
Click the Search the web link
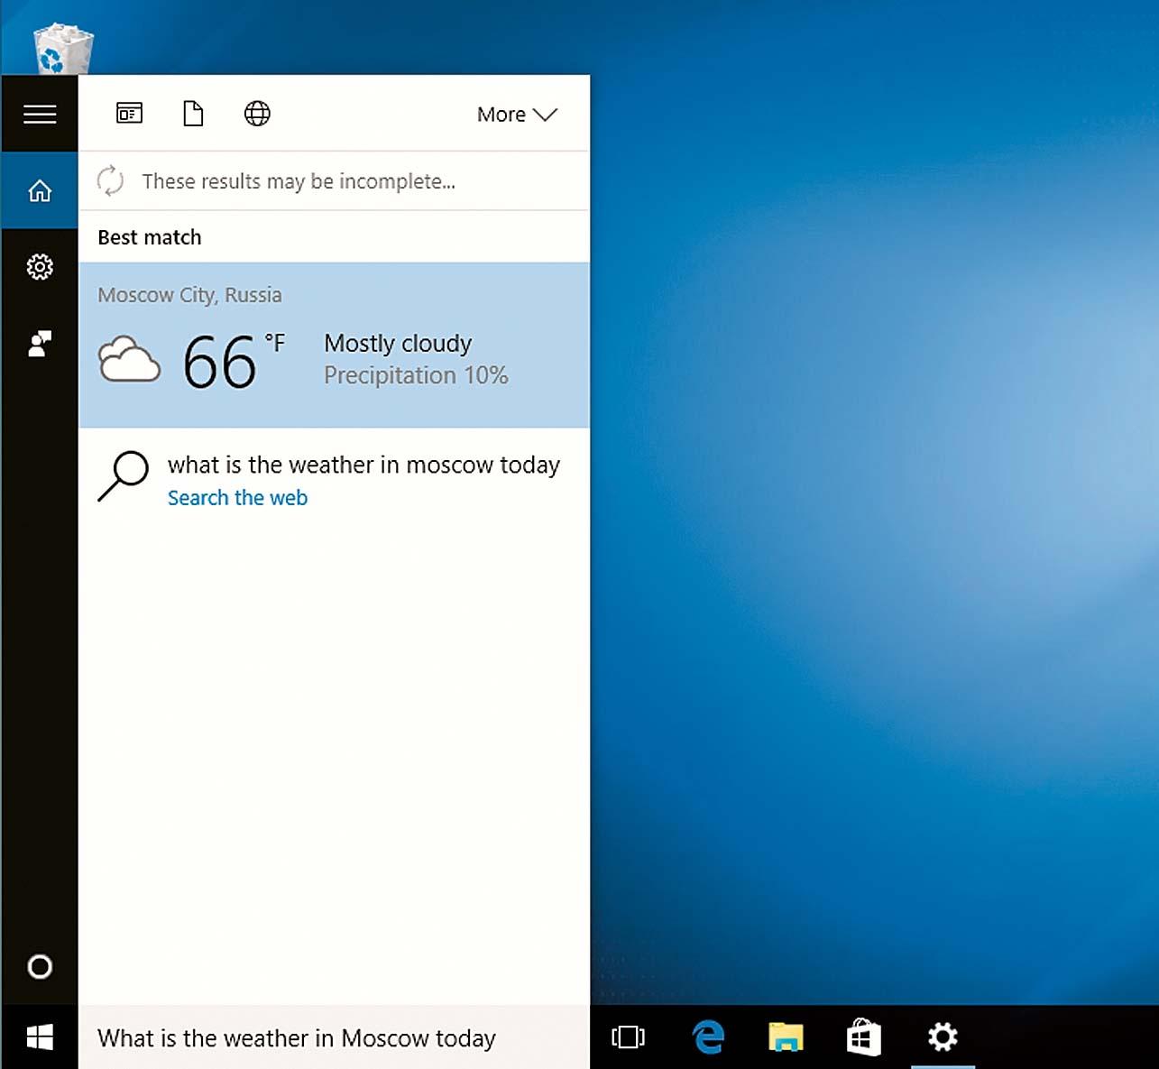(237, 498)
